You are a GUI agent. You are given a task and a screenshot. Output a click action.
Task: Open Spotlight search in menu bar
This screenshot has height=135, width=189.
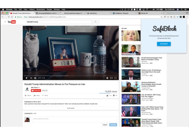(x=182, y=10)
